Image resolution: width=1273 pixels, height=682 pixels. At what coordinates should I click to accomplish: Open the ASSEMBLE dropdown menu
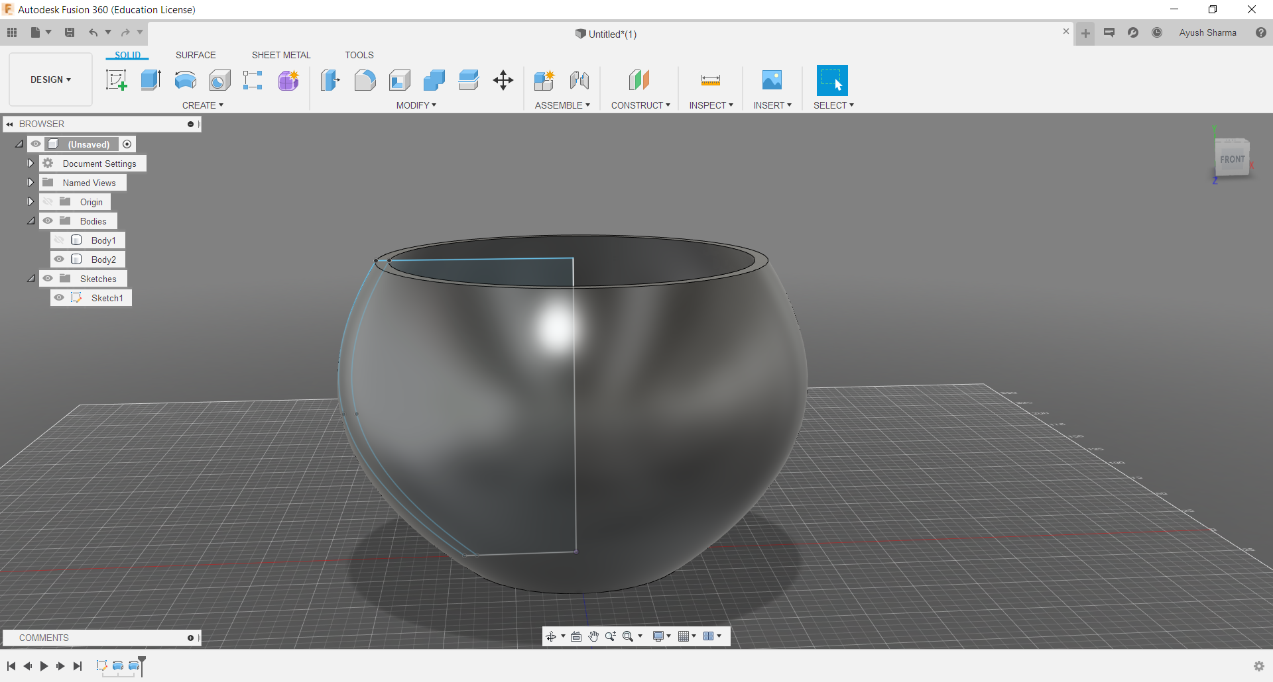click(x=562, y=105)
